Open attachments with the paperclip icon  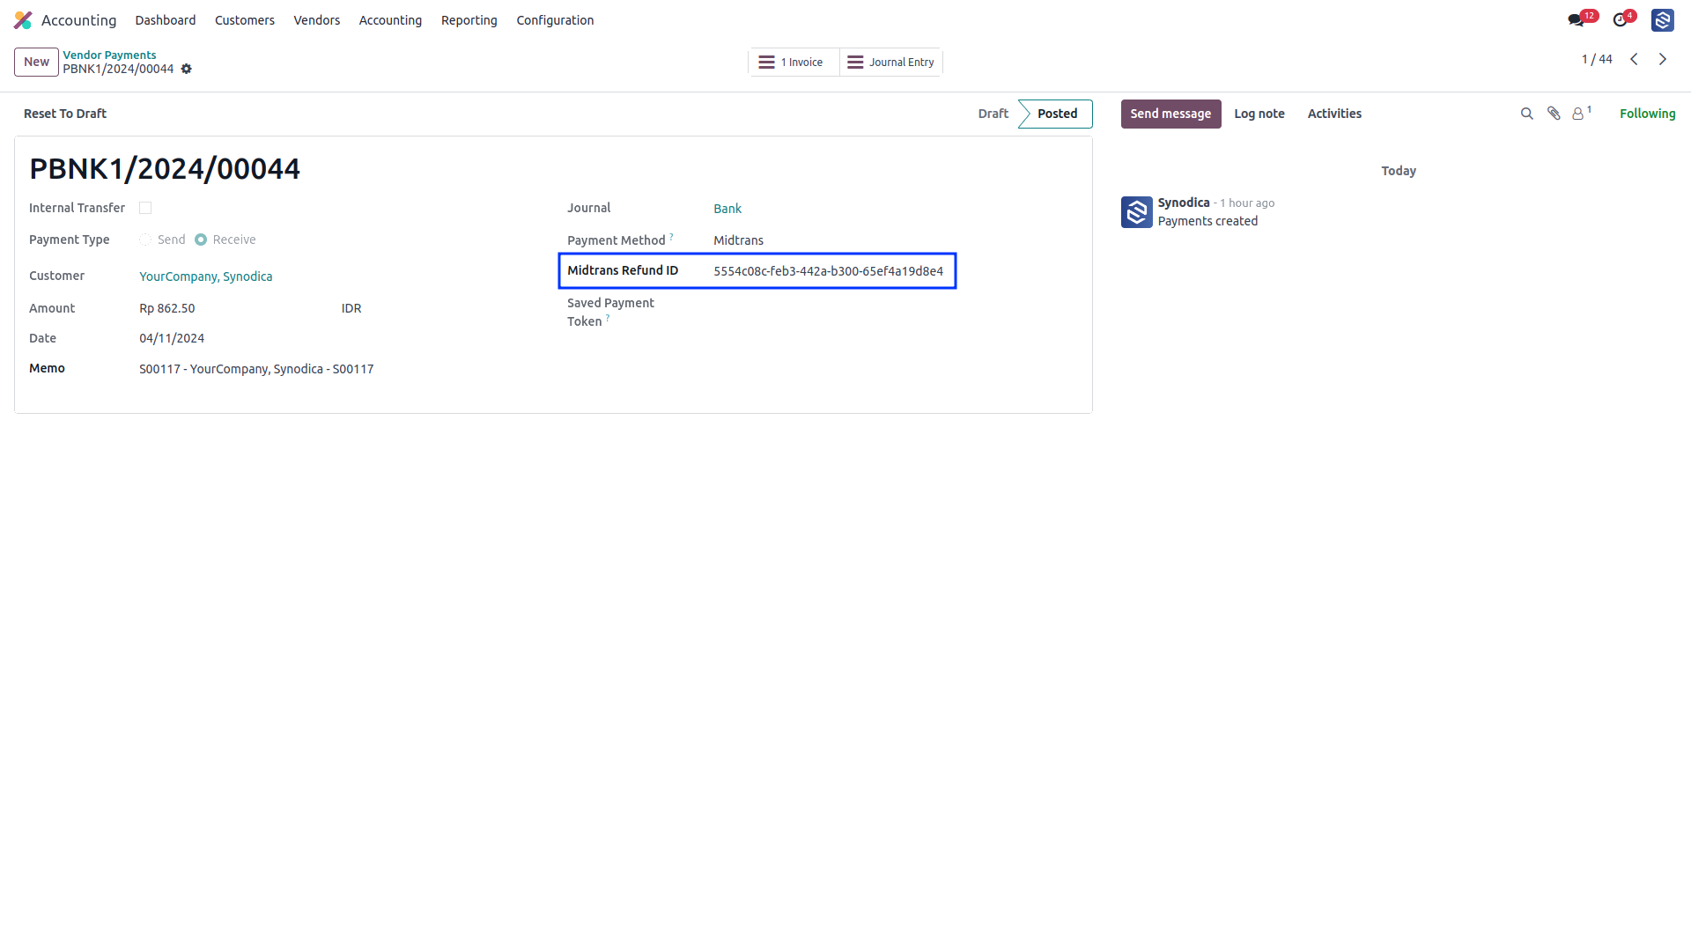1554,114
